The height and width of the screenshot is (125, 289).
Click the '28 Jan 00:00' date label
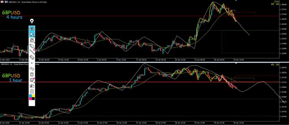(219, 60)
